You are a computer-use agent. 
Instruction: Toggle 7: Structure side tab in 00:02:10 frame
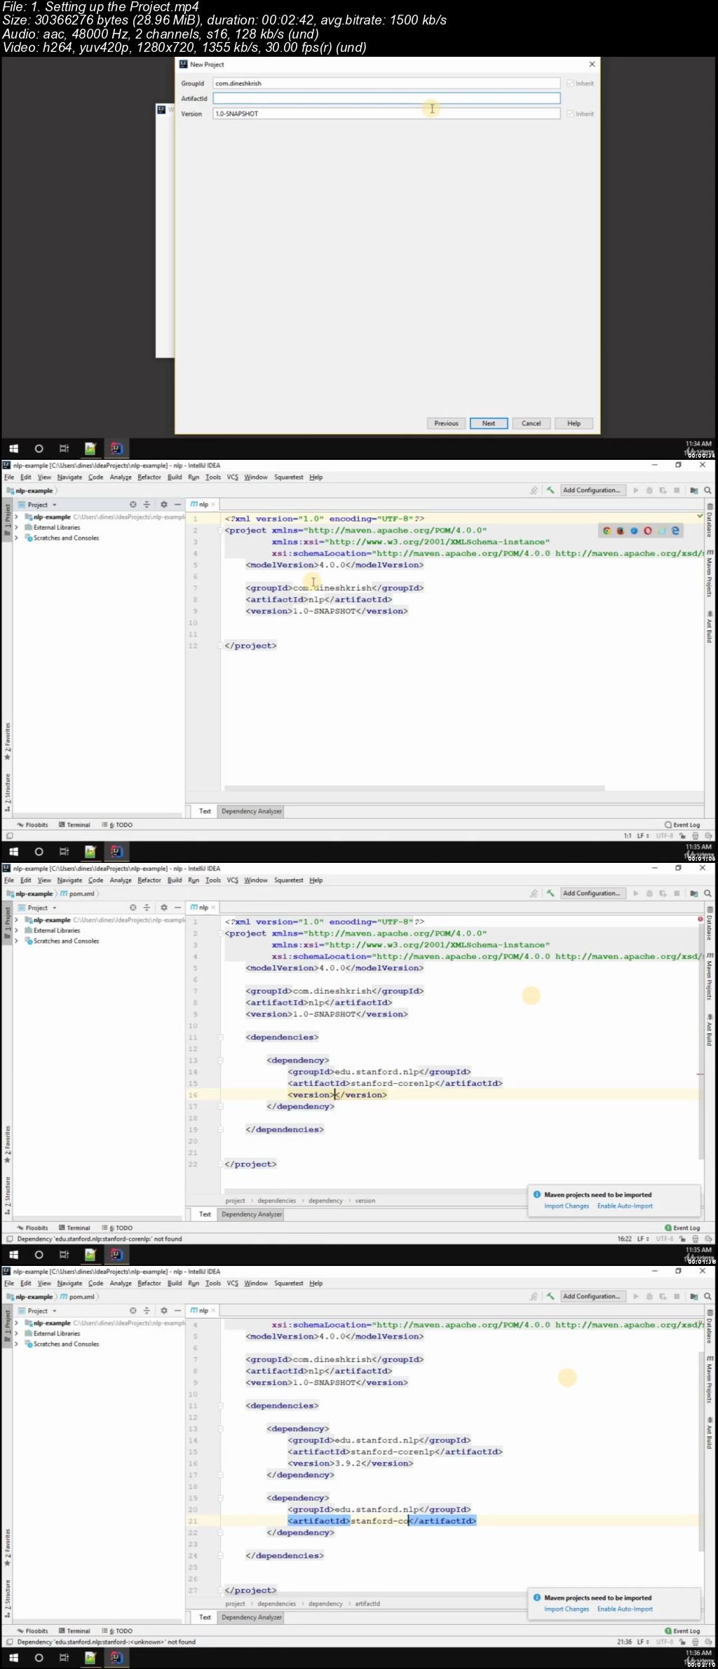(8, 1600)
